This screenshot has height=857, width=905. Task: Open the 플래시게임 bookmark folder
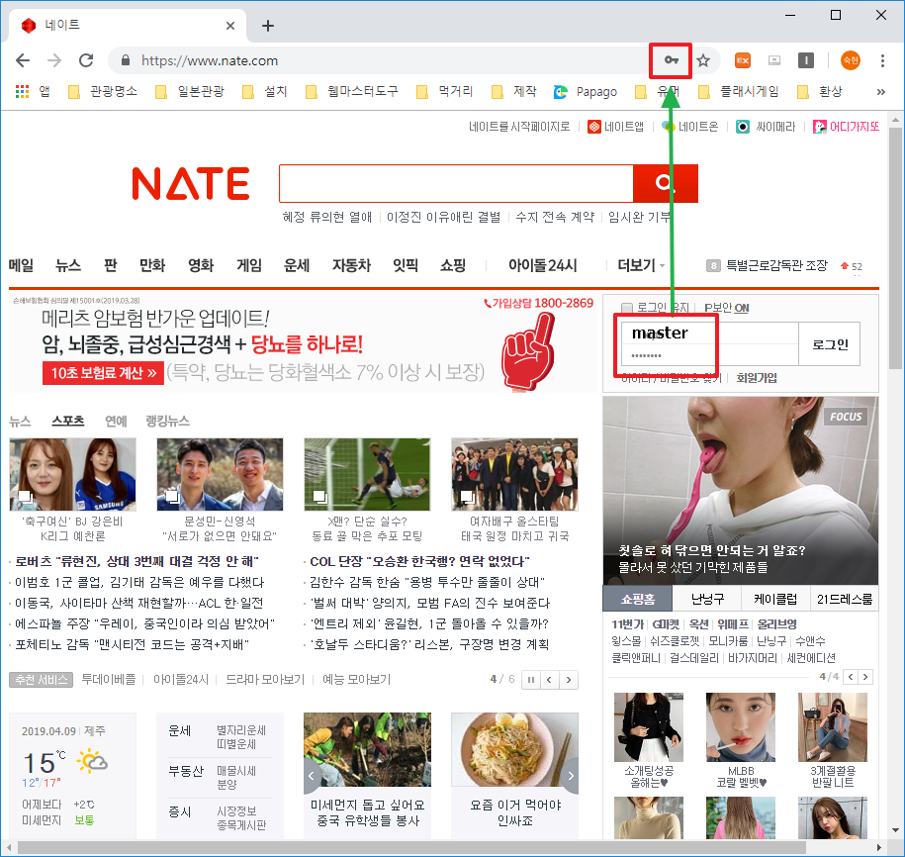[738, 91]
